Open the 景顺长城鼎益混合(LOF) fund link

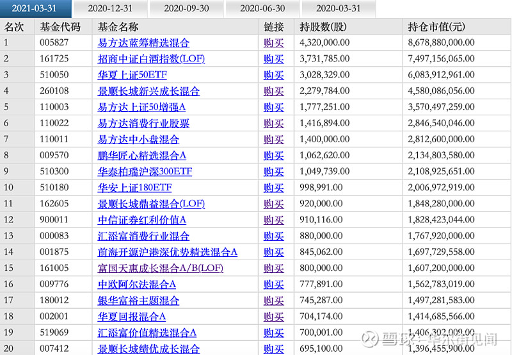point(151,204)
